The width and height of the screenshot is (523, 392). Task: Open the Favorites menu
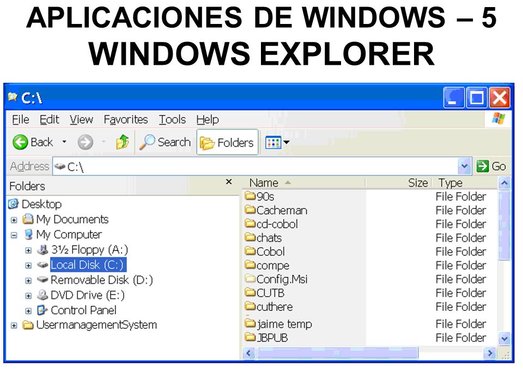click(126, 119)
